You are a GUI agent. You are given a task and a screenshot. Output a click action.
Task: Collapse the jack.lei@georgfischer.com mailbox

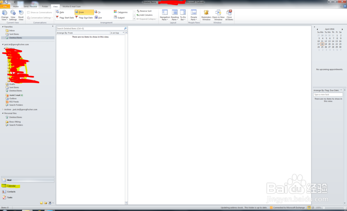(3, 44)
